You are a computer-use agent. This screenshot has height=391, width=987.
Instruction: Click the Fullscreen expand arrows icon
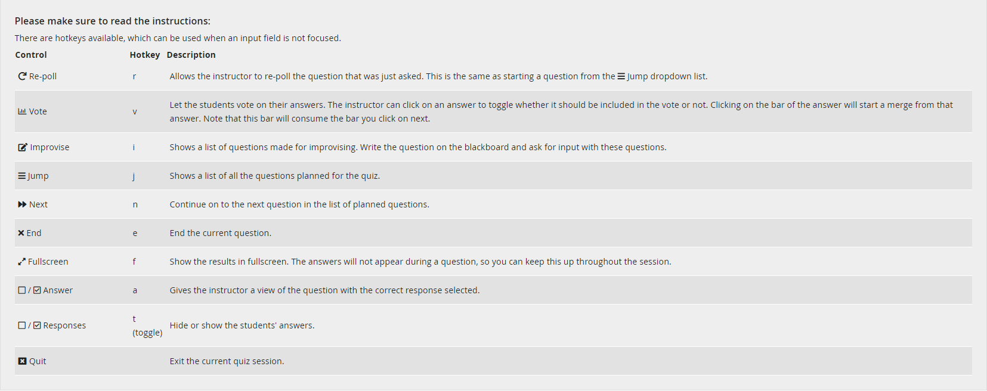[21, 262]
